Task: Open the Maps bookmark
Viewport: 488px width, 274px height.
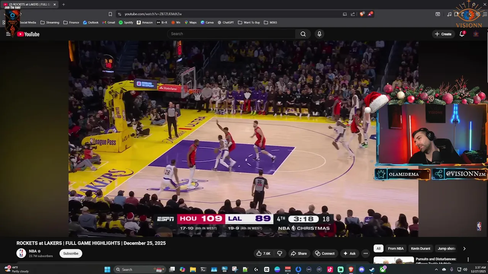Action: click(x=190, y=22)
